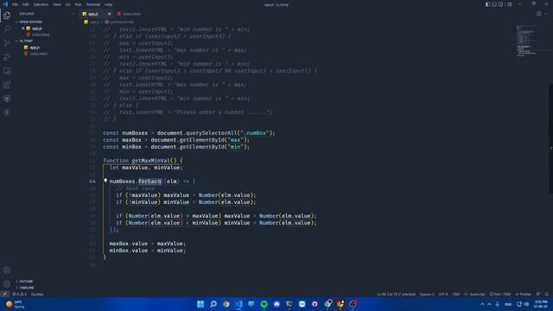Open Explorer views and more actions menu
The width and height of the screenshot is (553, 311).
73,14
